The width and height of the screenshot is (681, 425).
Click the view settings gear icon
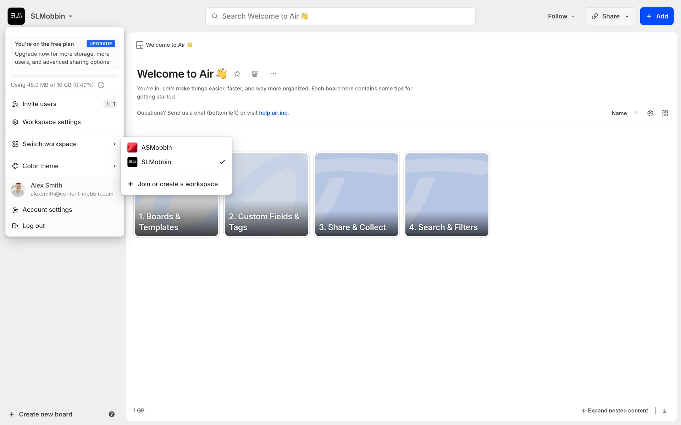[650, 113]
